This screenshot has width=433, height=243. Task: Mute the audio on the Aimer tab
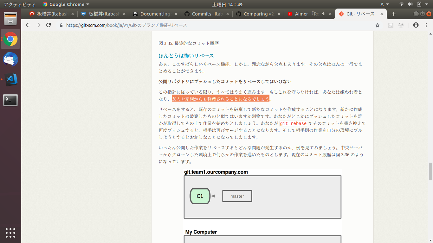[x=324, y=14]
